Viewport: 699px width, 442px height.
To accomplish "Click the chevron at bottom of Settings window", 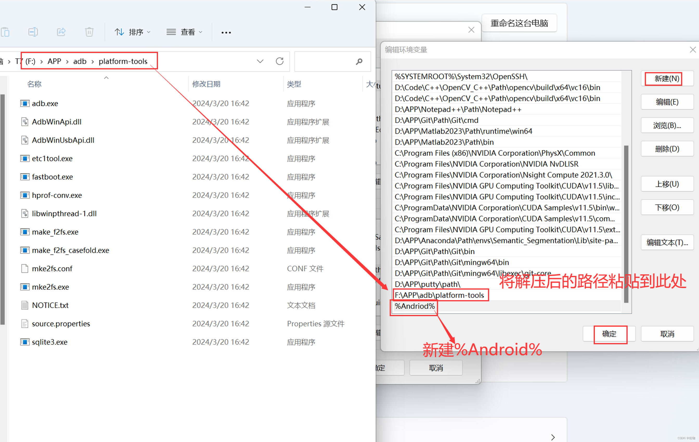I will point(553,437).
